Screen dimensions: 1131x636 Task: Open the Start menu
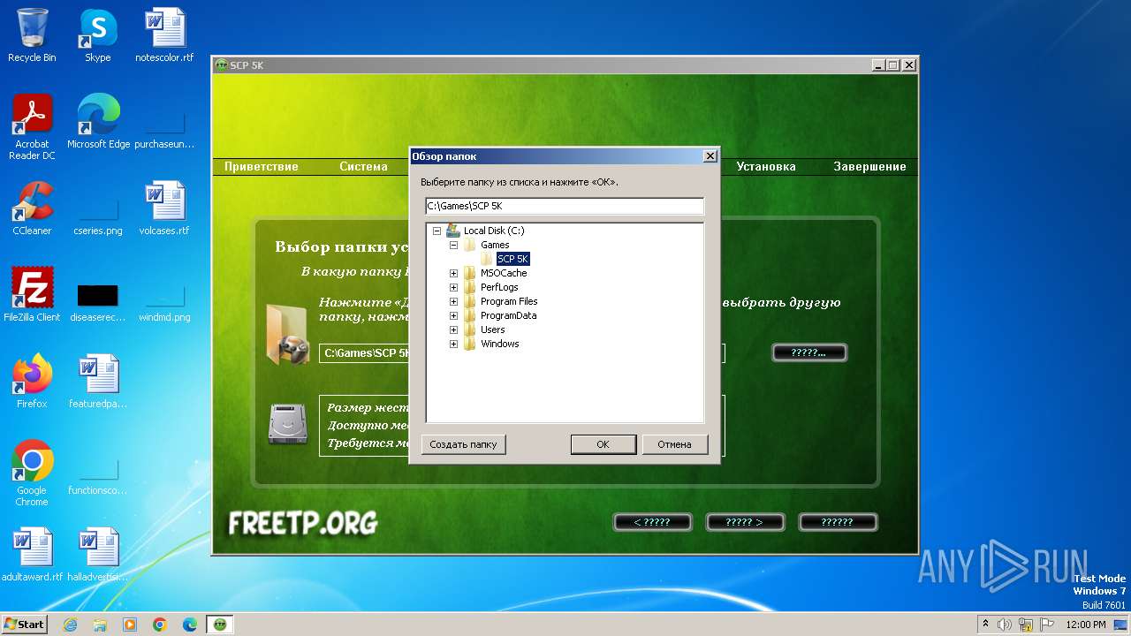point(25,625)
